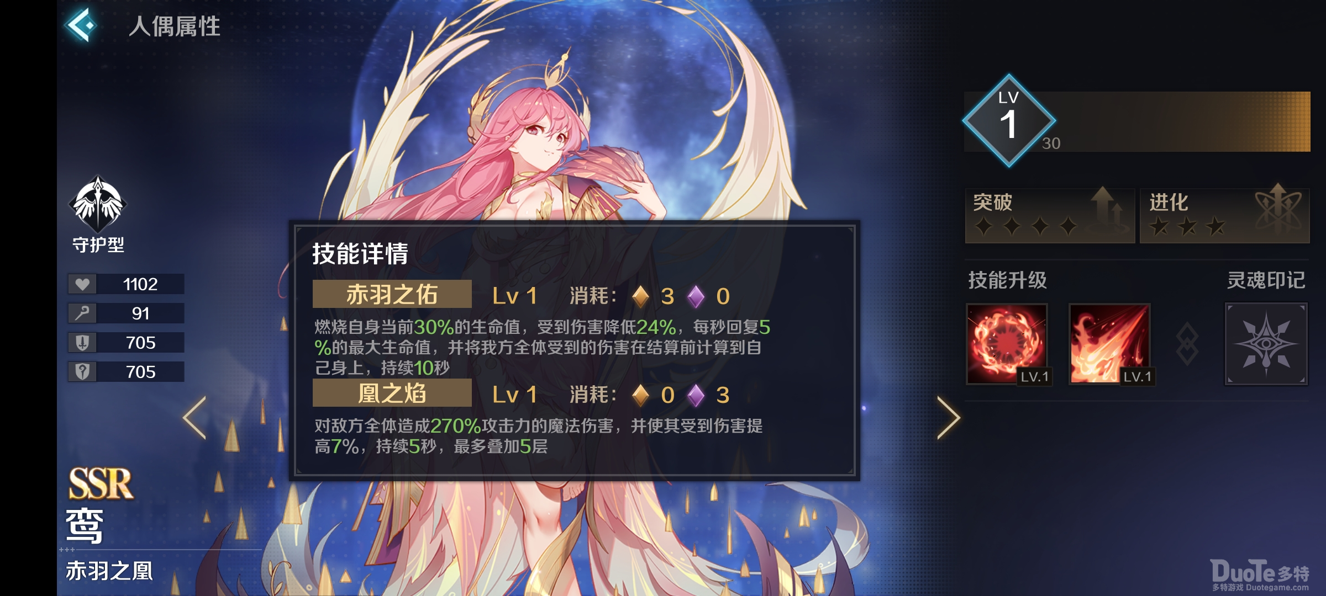Select the 凰之焰 skill name label
The width and height of the screenshot is (1326, 596).
coord(392,393)
